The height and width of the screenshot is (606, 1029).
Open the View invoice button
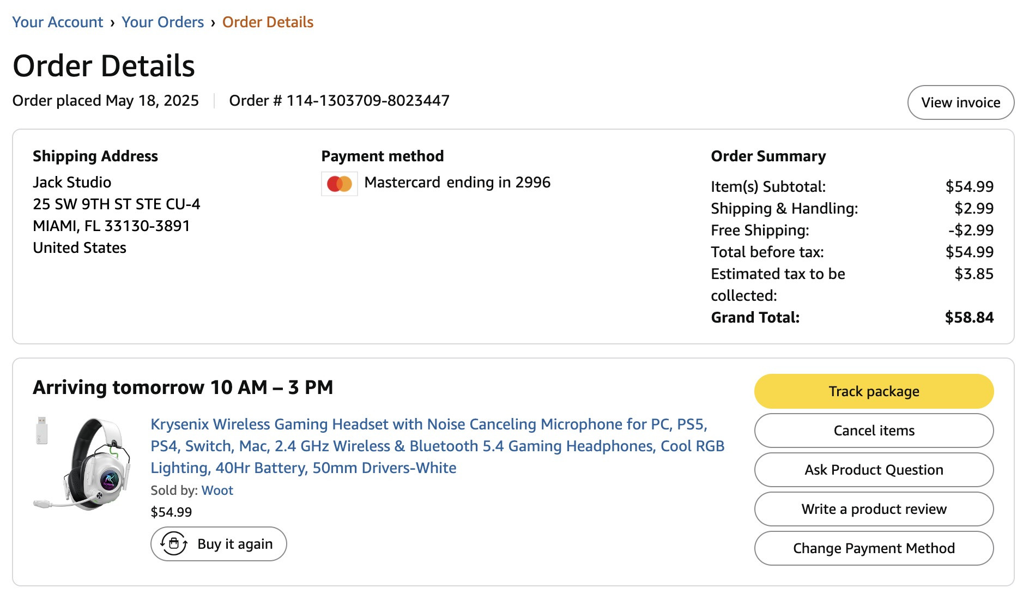point(960,102)
